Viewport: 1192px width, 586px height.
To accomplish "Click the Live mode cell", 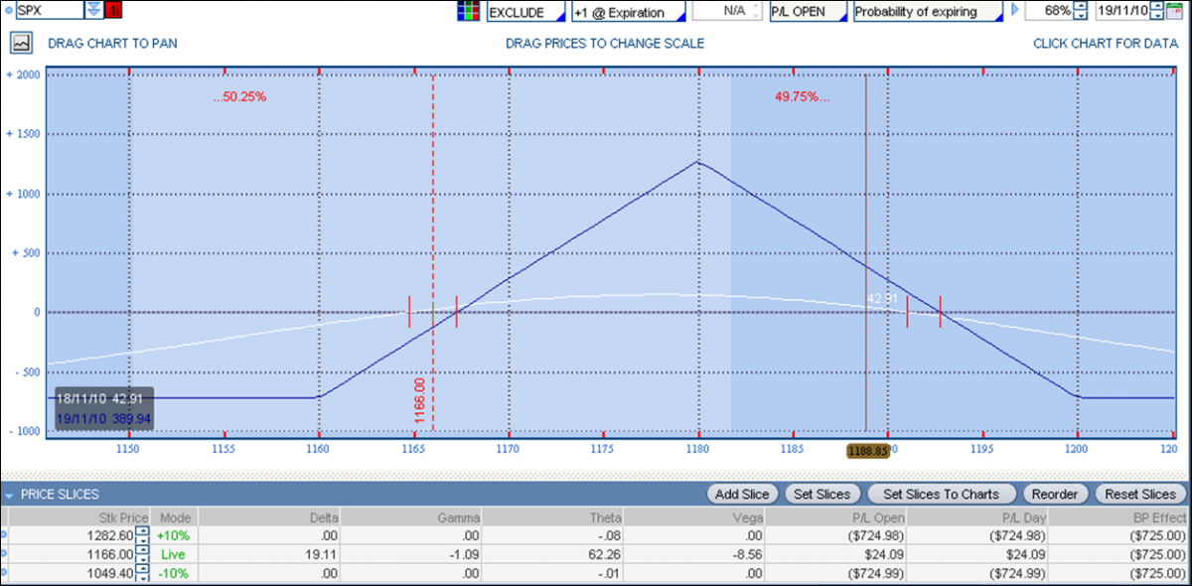I will (x=175, y=554).
